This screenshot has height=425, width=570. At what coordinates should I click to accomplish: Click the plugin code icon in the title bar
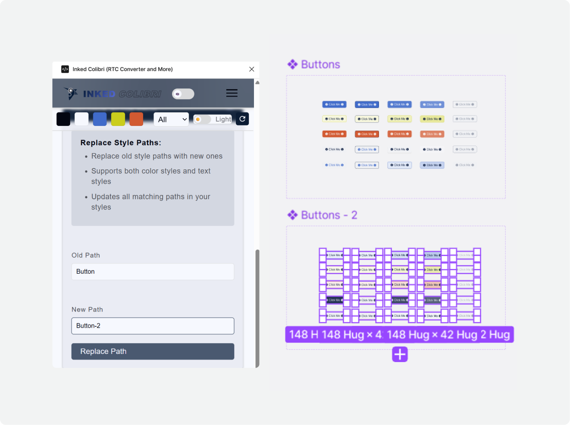click(x=65, y=69)
